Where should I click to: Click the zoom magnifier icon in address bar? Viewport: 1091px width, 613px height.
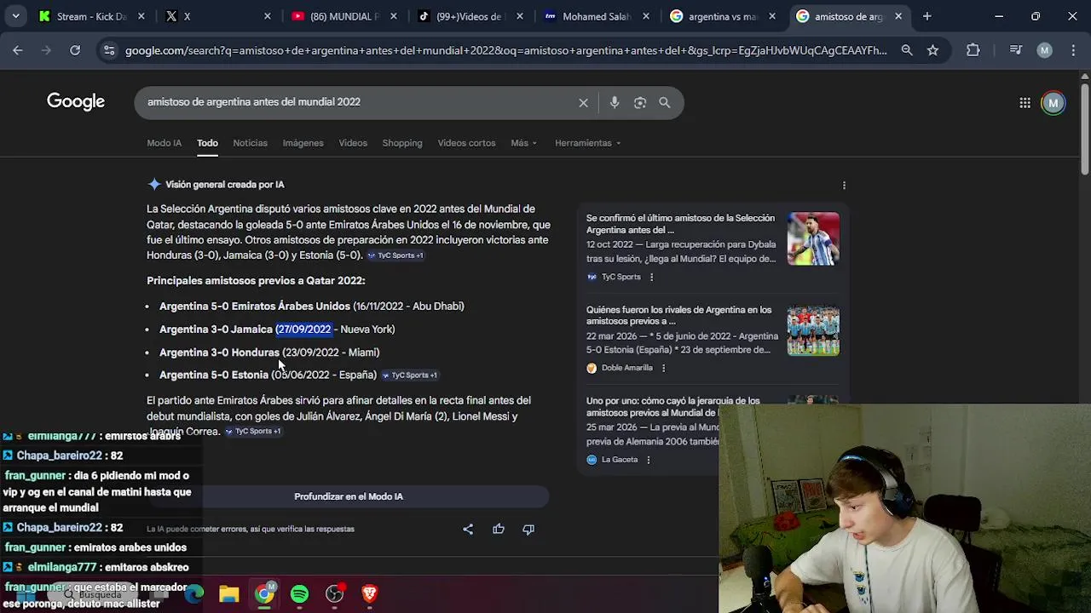click(907, 50)
